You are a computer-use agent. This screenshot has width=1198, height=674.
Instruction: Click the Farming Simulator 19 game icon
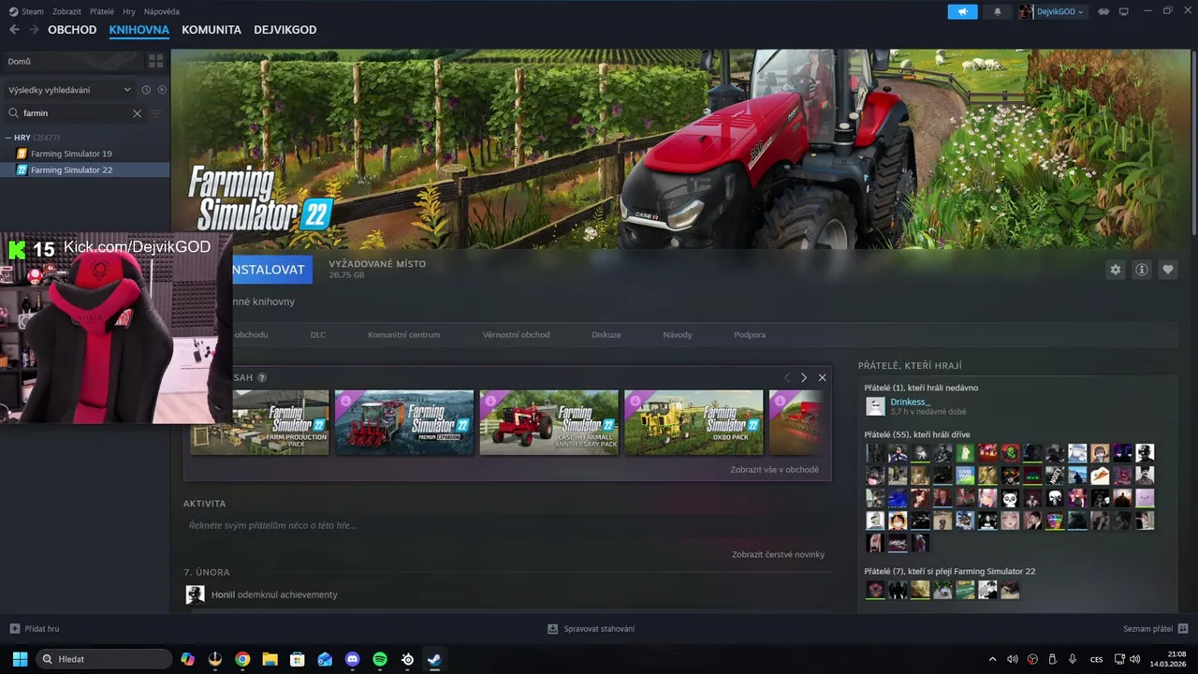point(22,154)
